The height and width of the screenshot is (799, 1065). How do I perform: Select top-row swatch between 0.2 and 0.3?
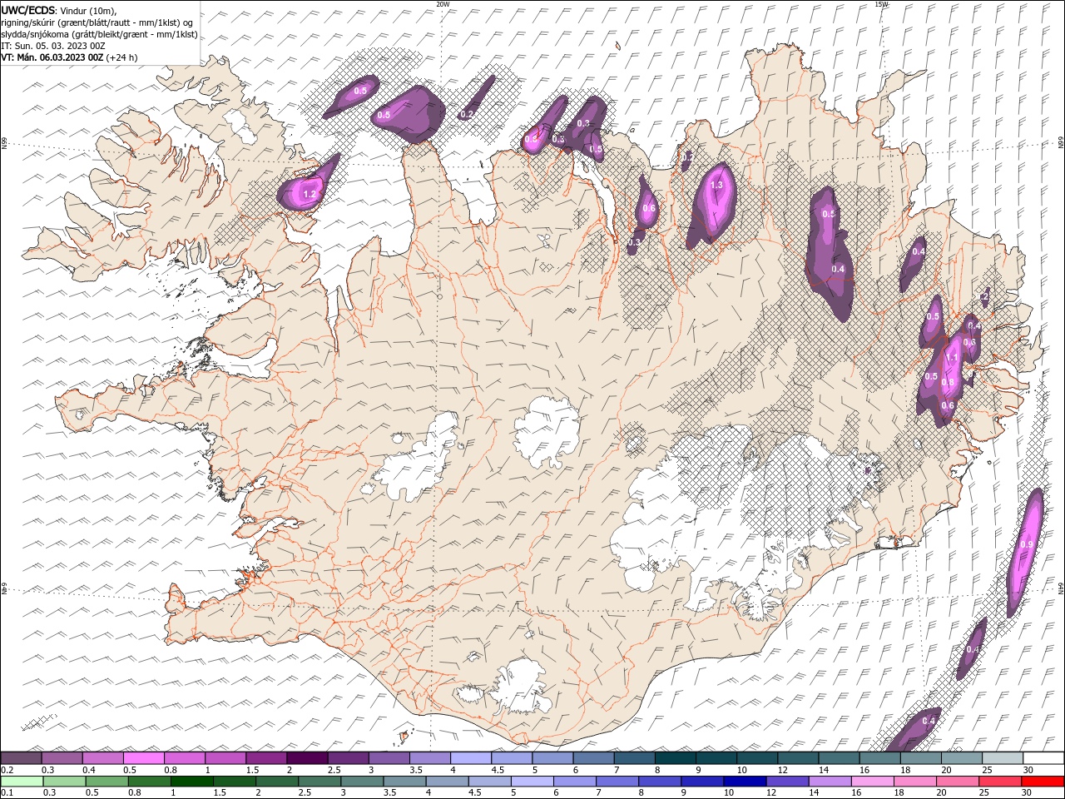(x=21, y=758)
